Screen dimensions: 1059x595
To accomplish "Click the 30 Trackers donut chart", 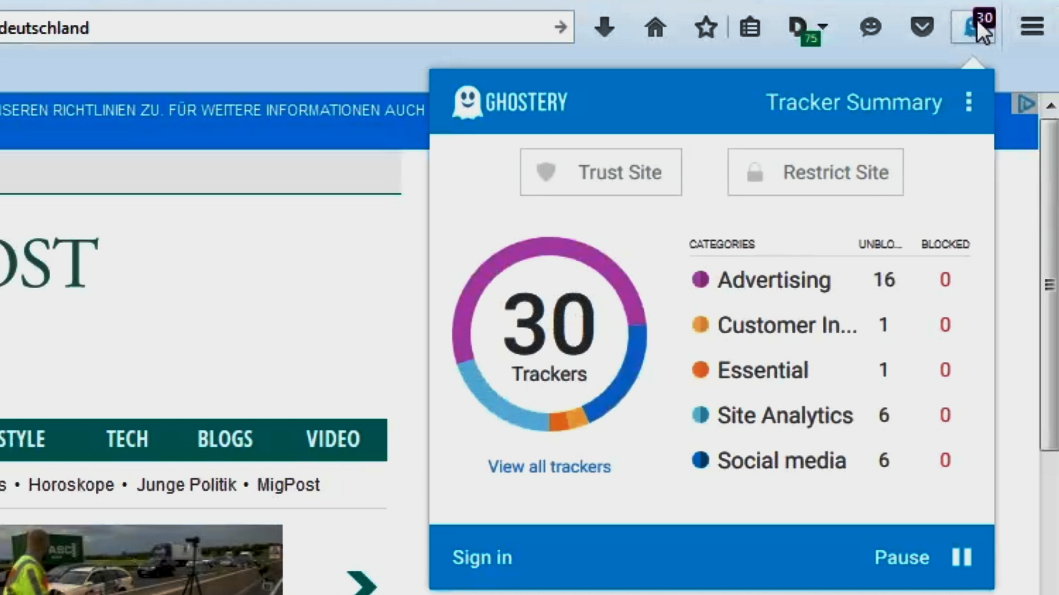I will tap(549, 334).
